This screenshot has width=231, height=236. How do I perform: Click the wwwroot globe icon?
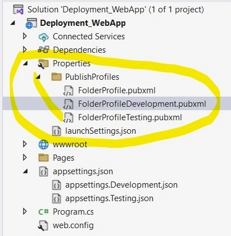(x=43, y=144)
